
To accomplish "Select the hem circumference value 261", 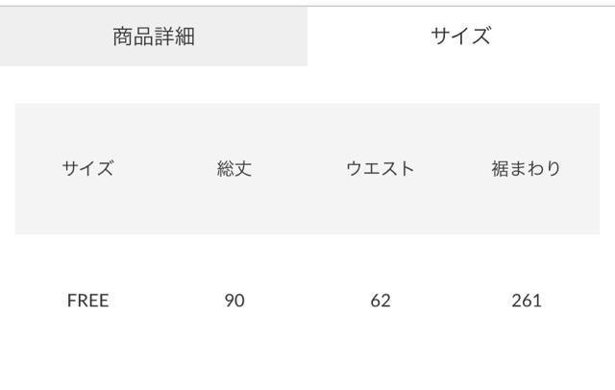I will tap(527, 301).
